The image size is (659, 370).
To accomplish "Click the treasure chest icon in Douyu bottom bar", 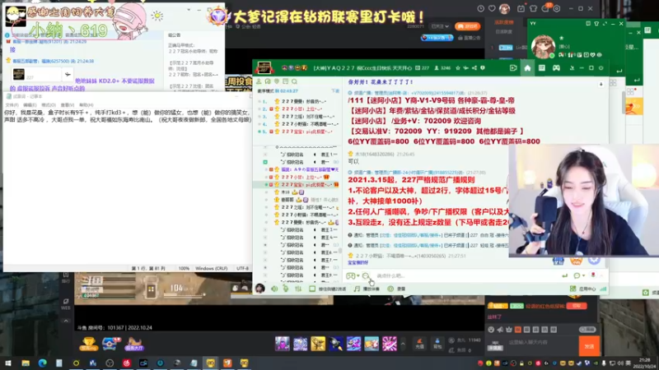I will pos(111,344).
